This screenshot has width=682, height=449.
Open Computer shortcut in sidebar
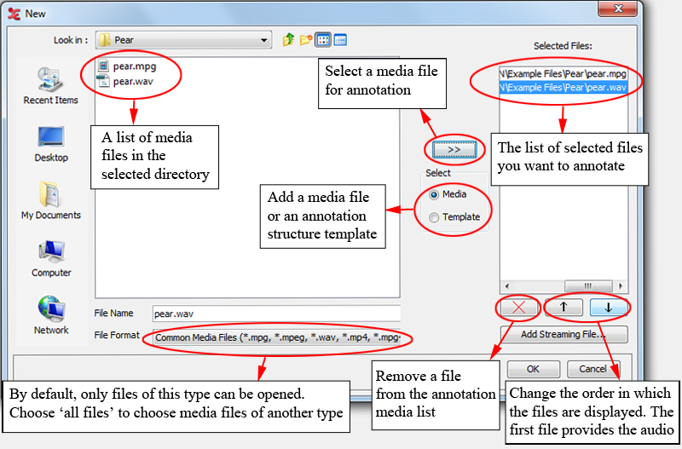[x=50, y=257]
